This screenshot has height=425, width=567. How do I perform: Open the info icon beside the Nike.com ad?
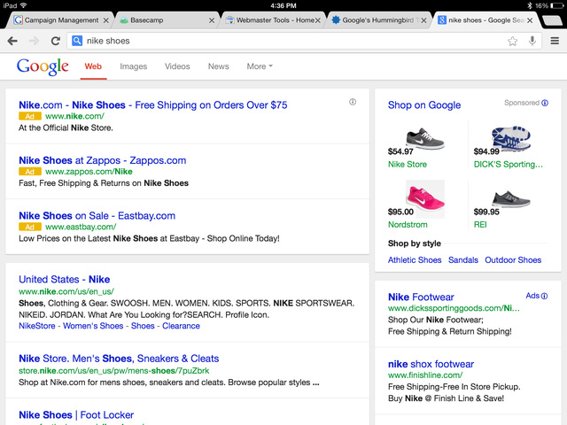click(353, 102)
